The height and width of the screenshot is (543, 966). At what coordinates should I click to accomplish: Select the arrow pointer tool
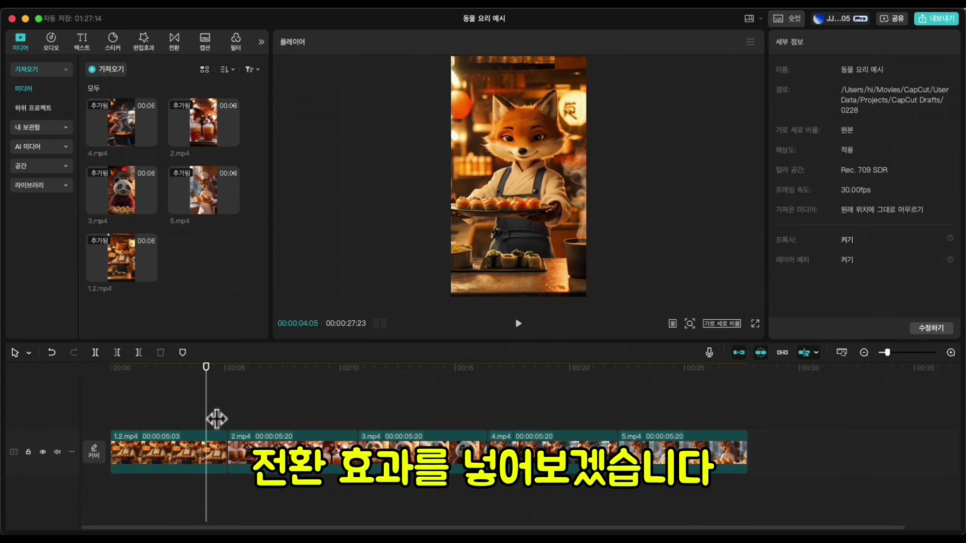click(15, 352)
